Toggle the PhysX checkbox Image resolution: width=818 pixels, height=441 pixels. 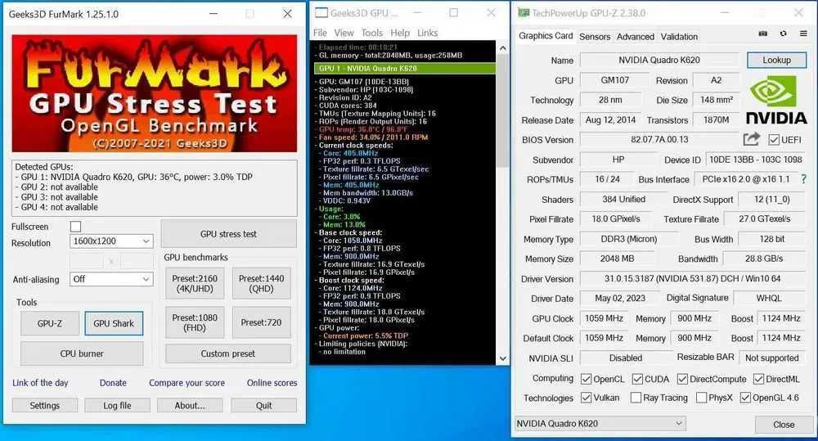(701, 398)
